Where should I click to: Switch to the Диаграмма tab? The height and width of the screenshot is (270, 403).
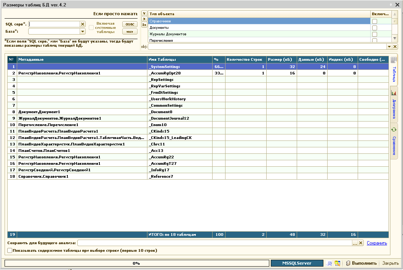[x=394, y=104]
